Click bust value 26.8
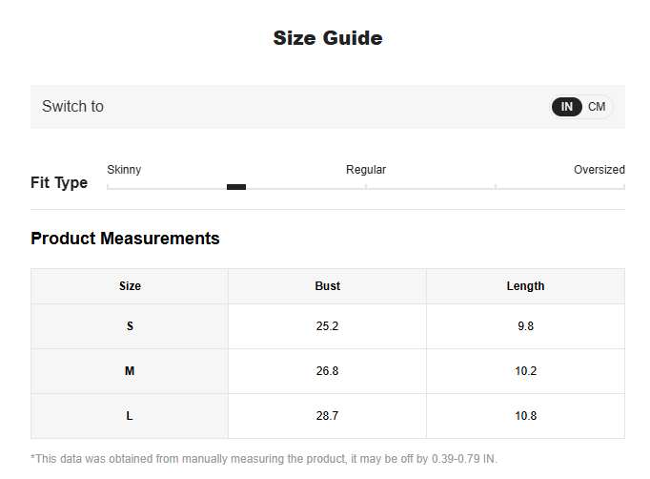This screenshot has height=479, width=650. point(327,371)
